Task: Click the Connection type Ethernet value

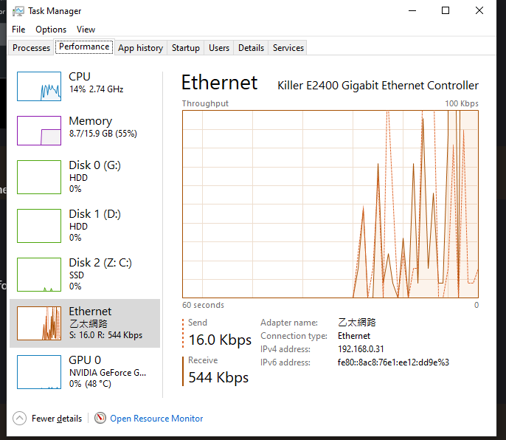Action: click(354, 336)
